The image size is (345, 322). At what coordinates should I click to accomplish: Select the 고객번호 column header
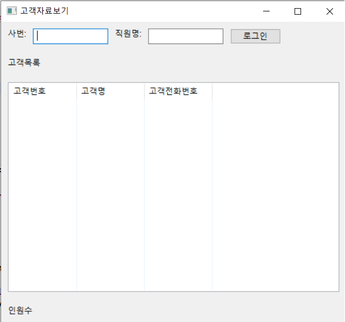click(43, 91)
